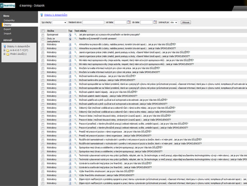Click type icon in the Spokojenost row
Screen dimensions: 247x186
tap(70, 35)
